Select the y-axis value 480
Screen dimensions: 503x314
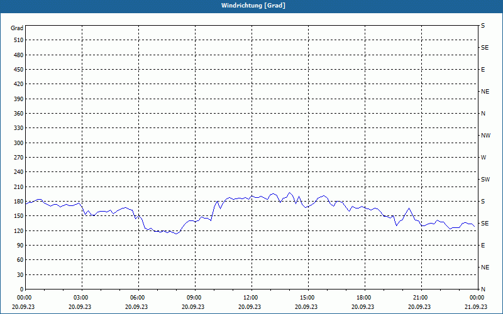coord(19,55)
